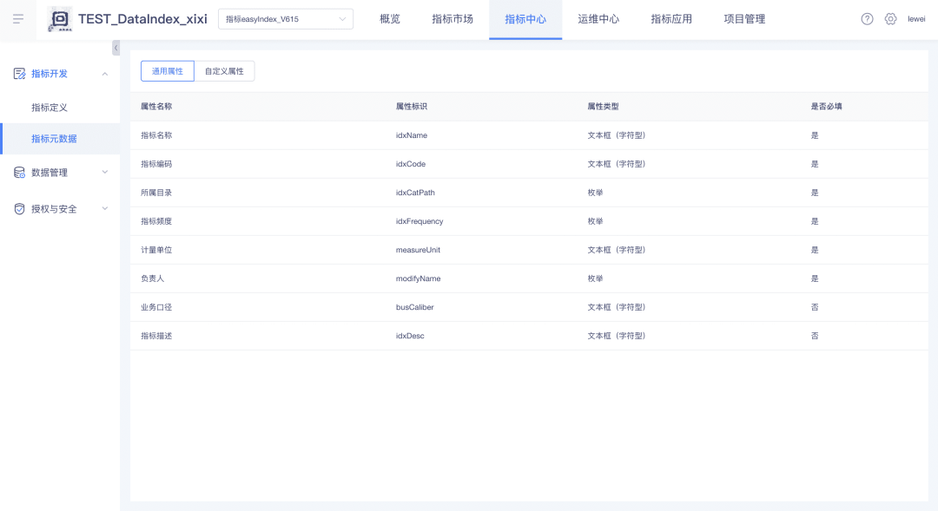Click the idxCode identifier cell
The height and width of the screenshot is (511, 938).
(410, 164)
